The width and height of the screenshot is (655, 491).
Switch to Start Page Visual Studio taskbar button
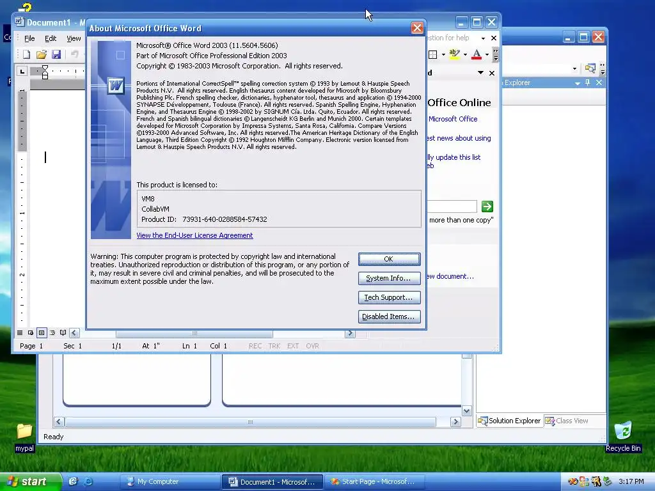375,481
